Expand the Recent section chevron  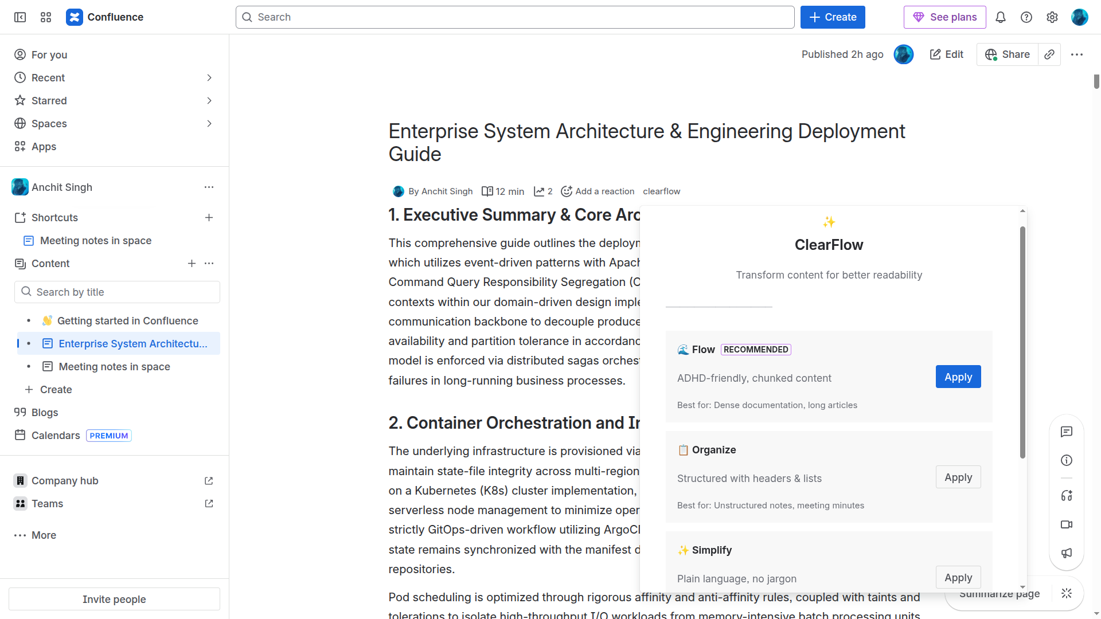pyautogui.click(x=209, y=78)
